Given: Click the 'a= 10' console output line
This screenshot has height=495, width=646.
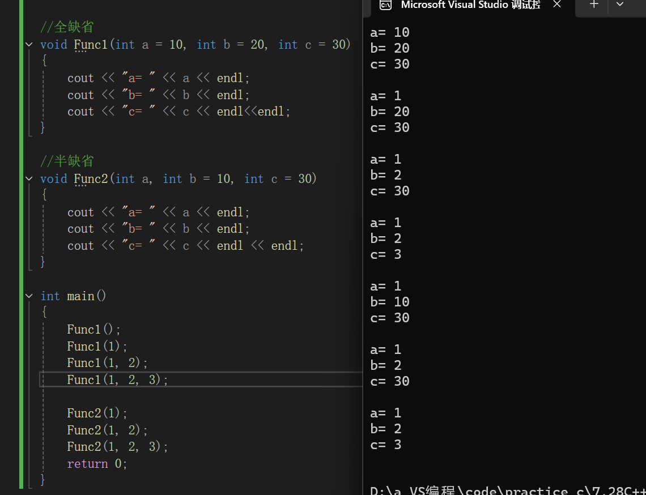Looking at the screenshot, I should click(390, 32).
